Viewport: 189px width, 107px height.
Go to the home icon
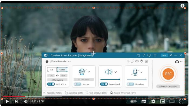47,62
